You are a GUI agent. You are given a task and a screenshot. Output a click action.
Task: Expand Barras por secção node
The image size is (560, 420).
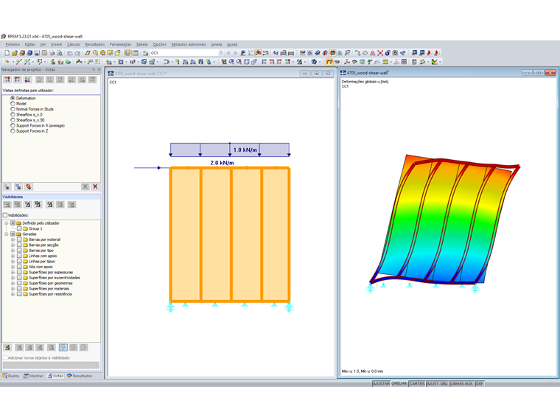tap(13, 245)
